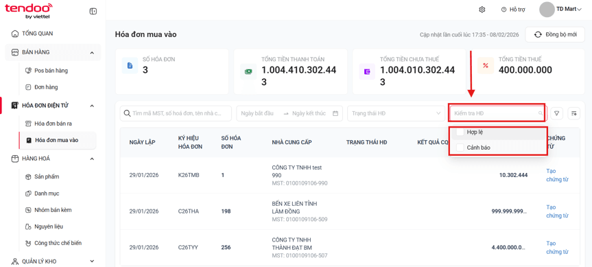Open the column settings icon button
Viewport: 592px width, 267px height.
pyautogui.click(x=574, y=113)
